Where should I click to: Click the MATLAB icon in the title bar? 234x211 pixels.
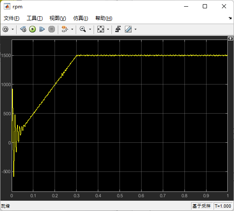tap(7, 7)
